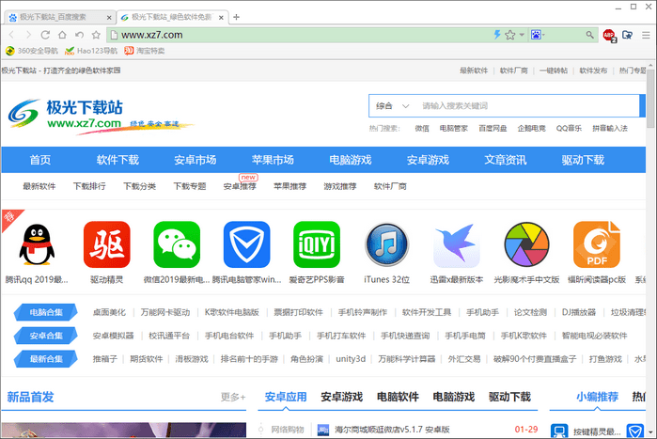This screenshot has height=439, width=657.
Task: Open Baidu search engine selector
Action: tap(538, 35)
